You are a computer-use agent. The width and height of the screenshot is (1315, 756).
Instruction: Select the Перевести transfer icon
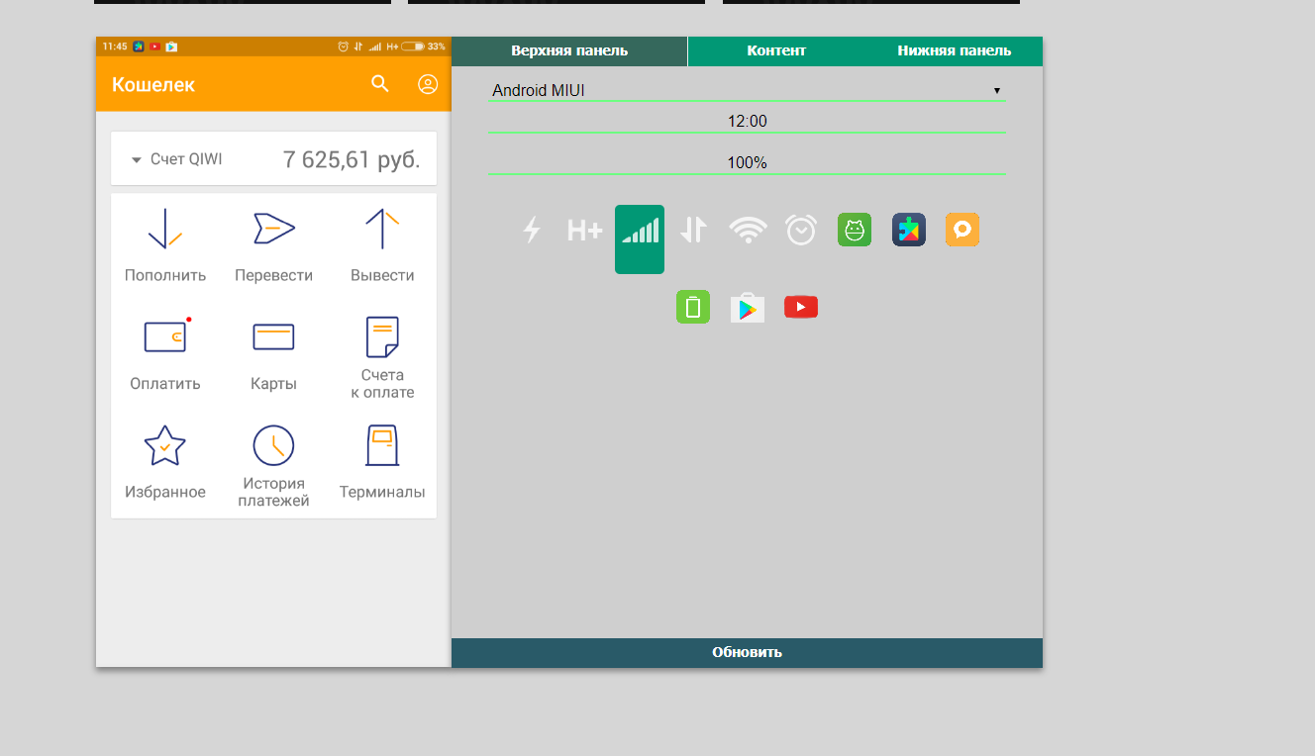tap(274, 229)
